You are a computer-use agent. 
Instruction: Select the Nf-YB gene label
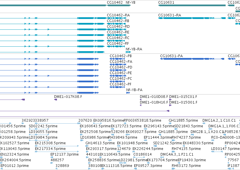pos(130,3)
